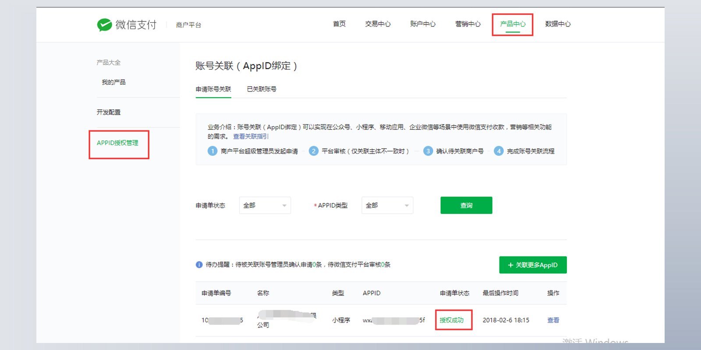
Task: Select 我的产品 in sidebar
Action: pos(114,82)
